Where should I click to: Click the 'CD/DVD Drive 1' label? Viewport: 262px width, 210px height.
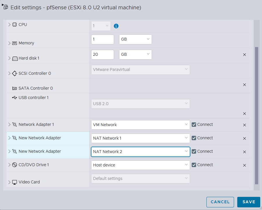pyautogui.click(x=34, y=165)
